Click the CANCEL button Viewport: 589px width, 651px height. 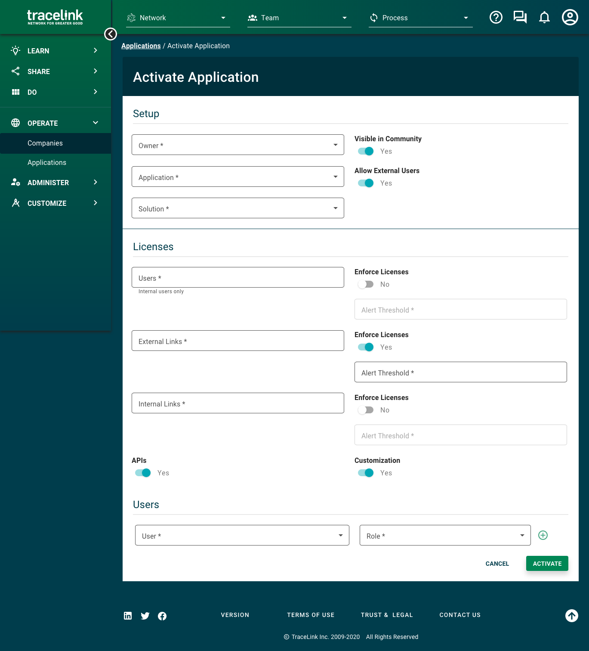tap(497, 563)
